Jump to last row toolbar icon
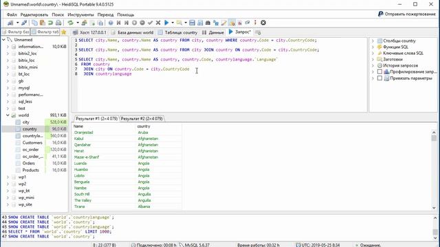The height and width of the screenshot is (247, 440). (x=126, y=23)
